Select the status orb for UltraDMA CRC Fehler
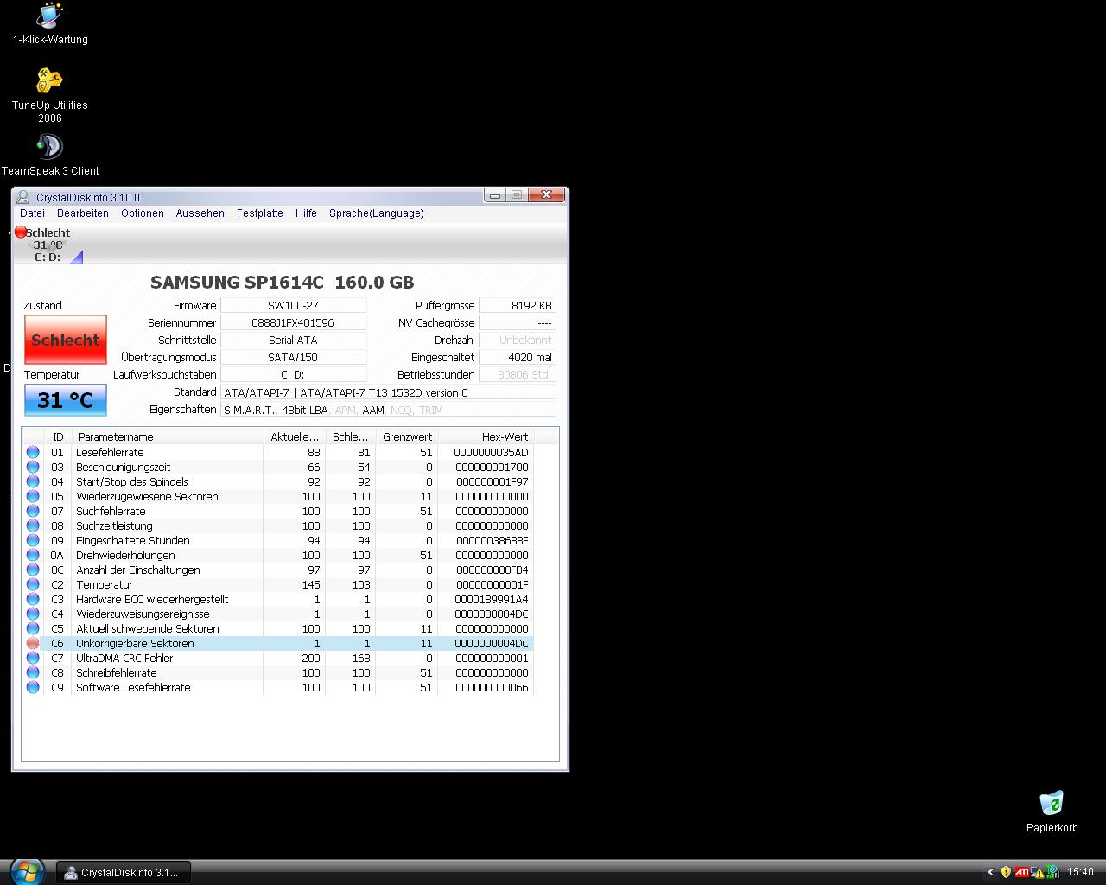Viewport: 1106px width, 885px height. (33, 658)
